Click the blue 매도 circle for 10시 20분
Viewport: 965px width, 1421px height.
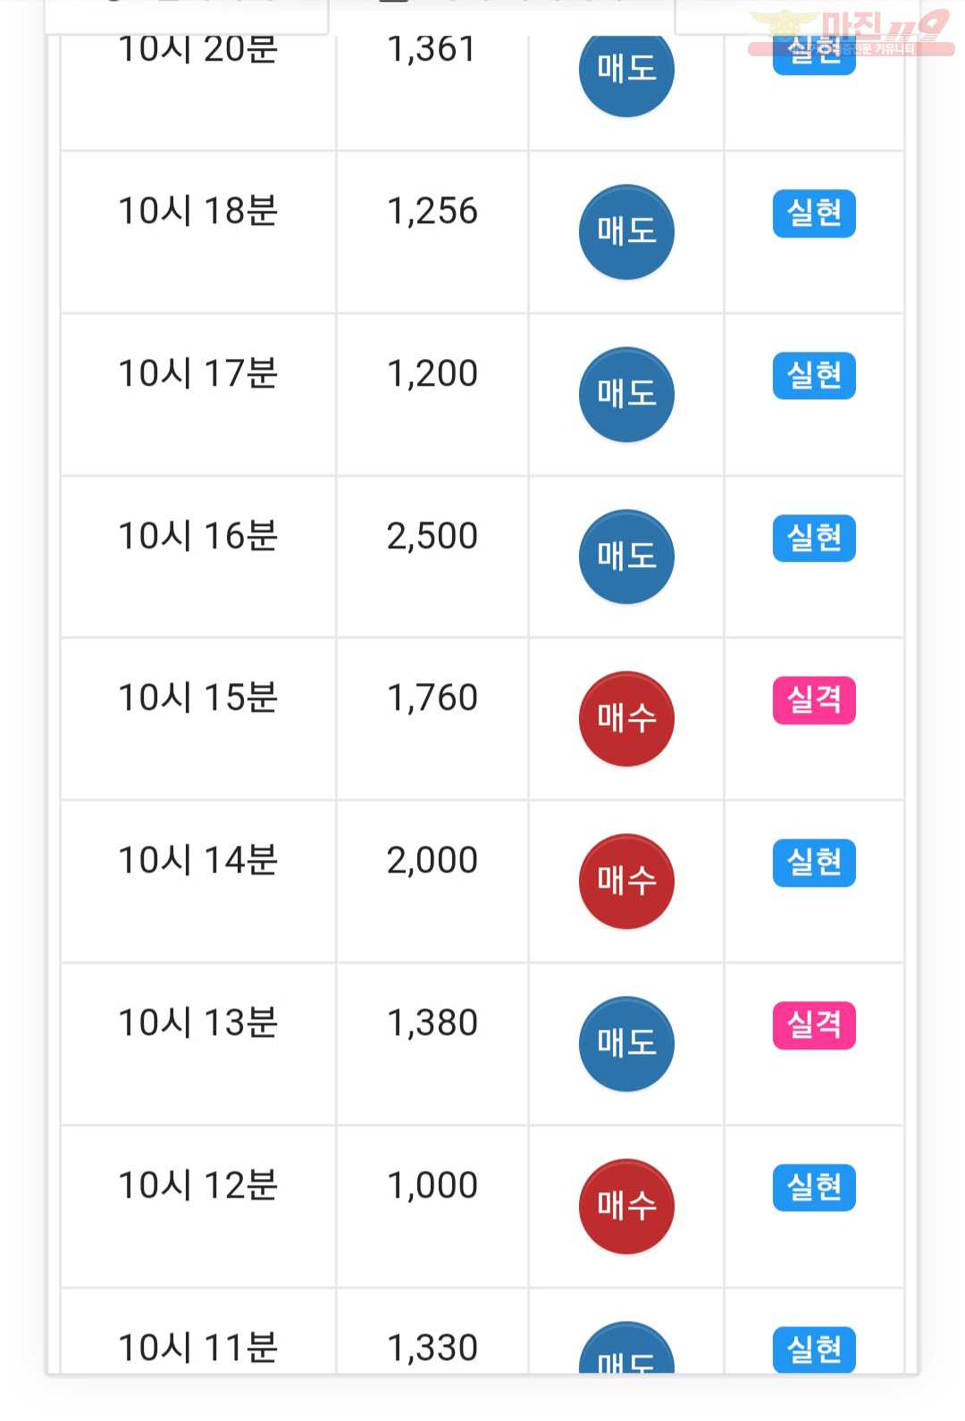pos(626,71)
